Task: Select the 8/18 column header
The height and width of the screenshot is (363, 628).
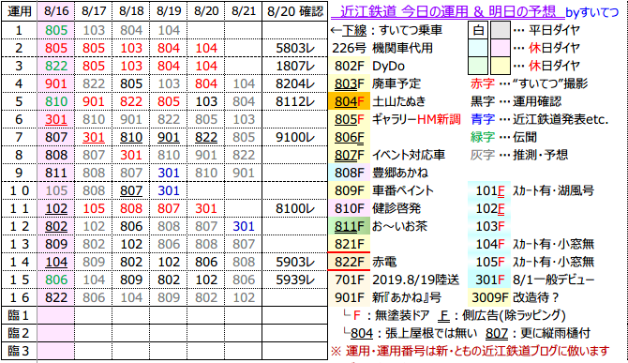Action: [131, 11]
